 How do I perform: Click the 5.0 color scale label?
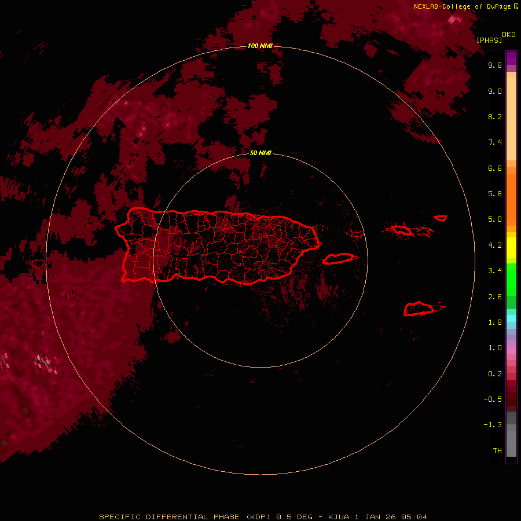point(495,219)
